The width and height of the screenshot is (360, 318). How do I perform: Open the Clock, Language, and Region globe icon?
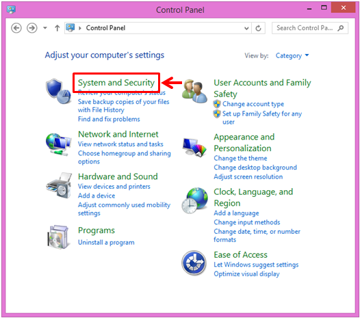(x=194, y=200)
